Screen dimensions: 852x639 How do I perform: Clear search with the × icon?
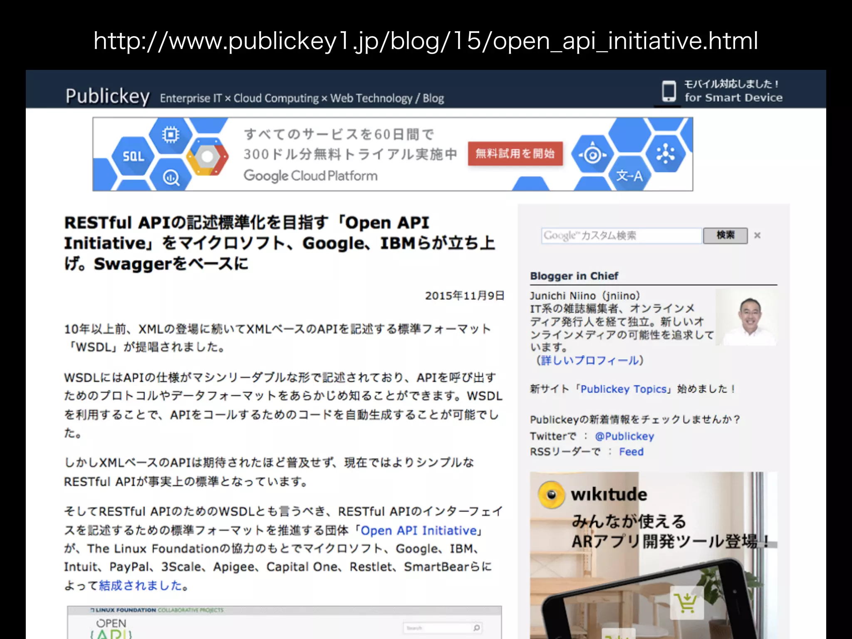tap(757, 235)
